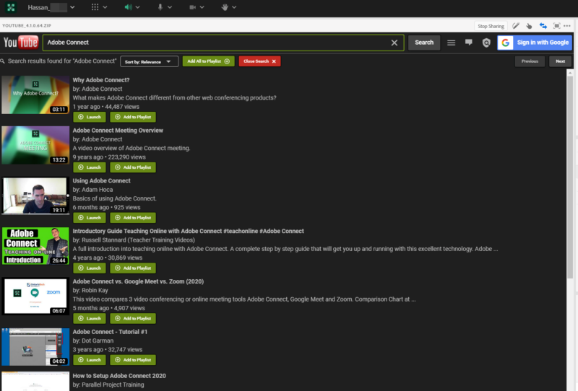
Task: Click the Search button
Action: [x=424, y=43]
